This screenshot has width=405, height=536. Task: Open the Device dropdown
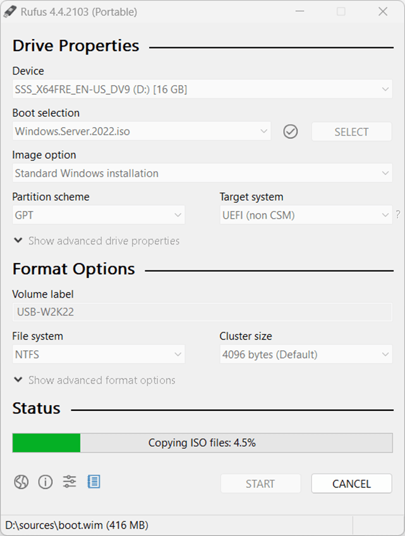coord(202,90)
